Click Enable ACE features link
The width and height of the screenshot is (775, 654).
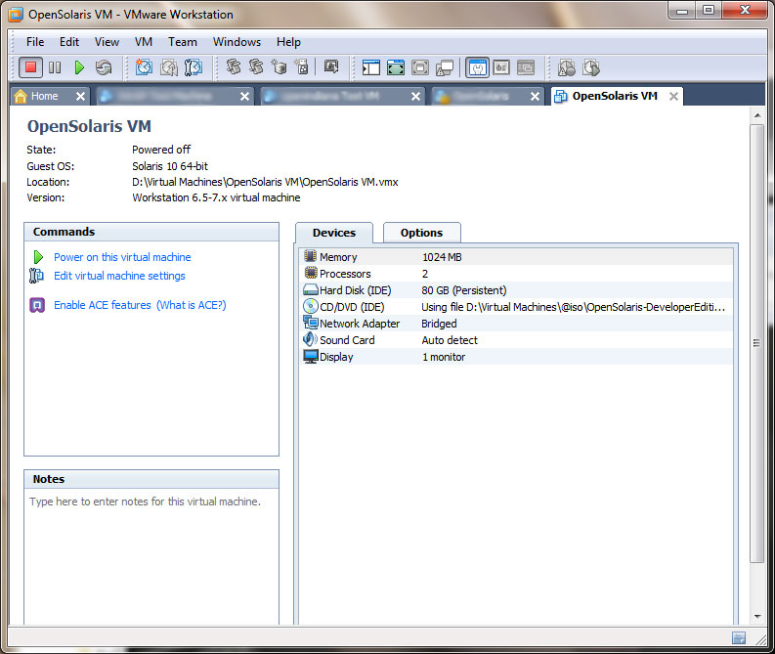tap(102, 305)
